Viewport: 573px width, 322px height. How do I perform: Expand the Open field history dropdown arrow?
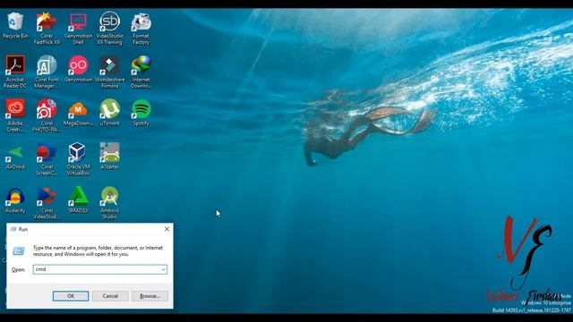pos(163,269)
